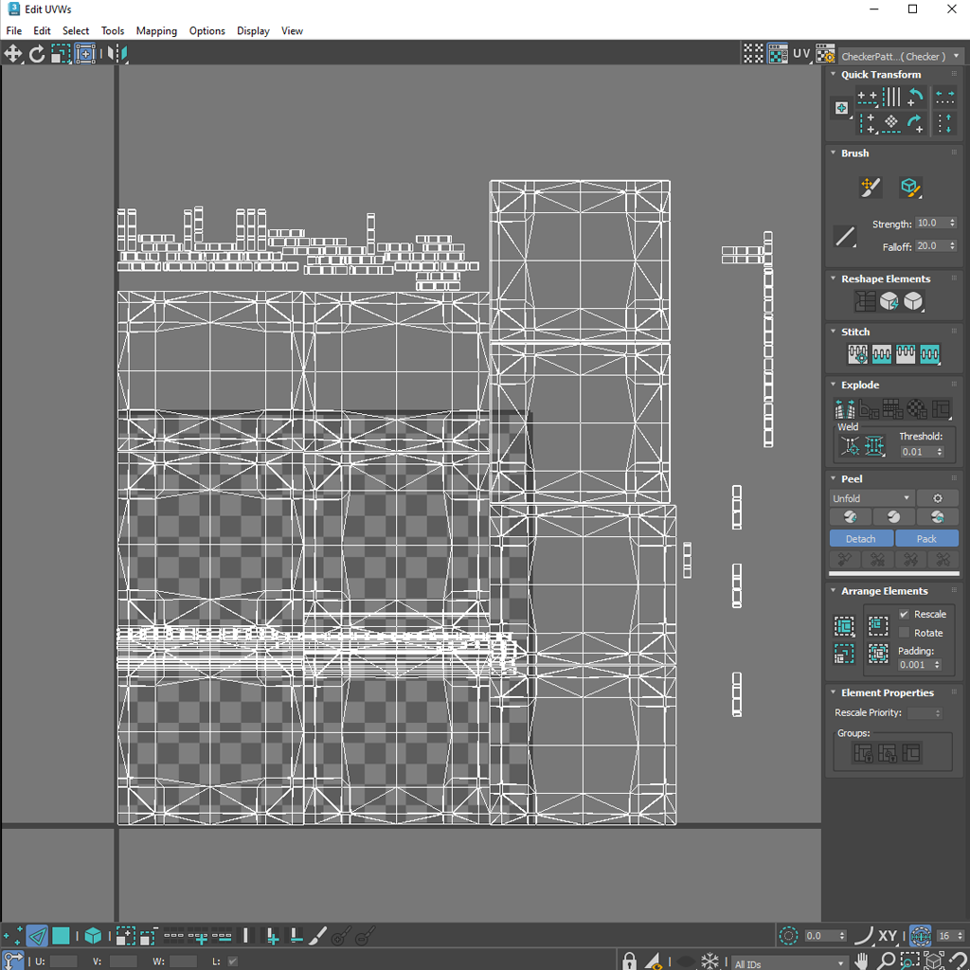The width and height of the screenshot is (970, 970).
Task: Enable the Rotate checkbox
Action: (x=904, y=633)
